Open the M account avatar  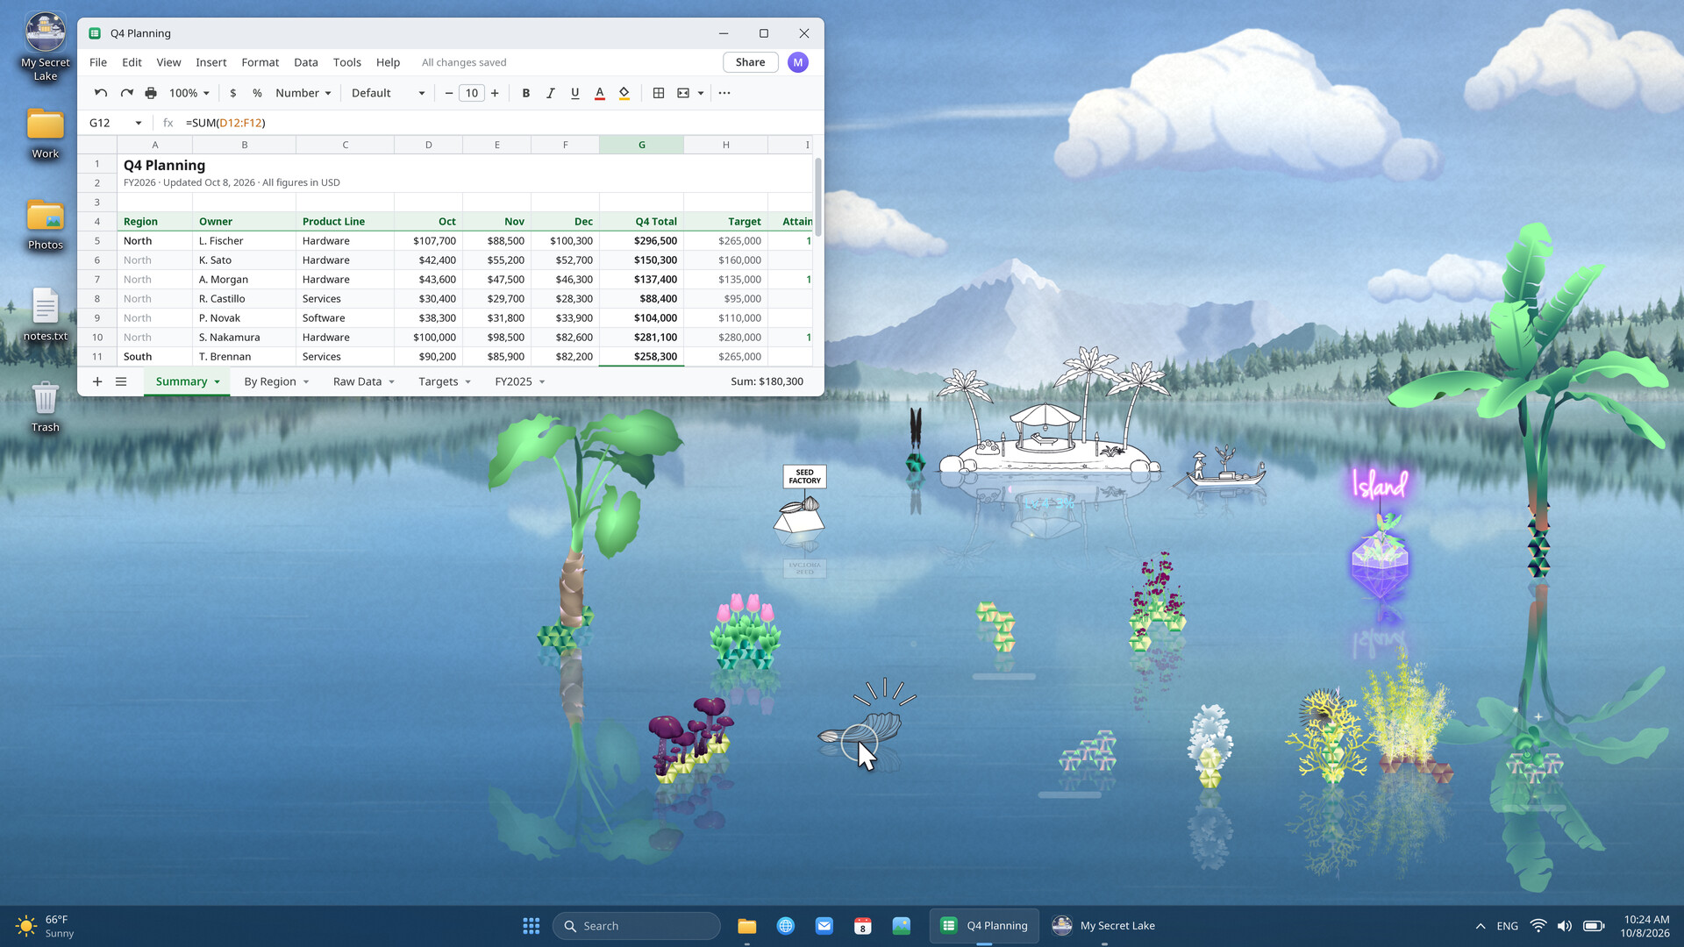[798, 62]
